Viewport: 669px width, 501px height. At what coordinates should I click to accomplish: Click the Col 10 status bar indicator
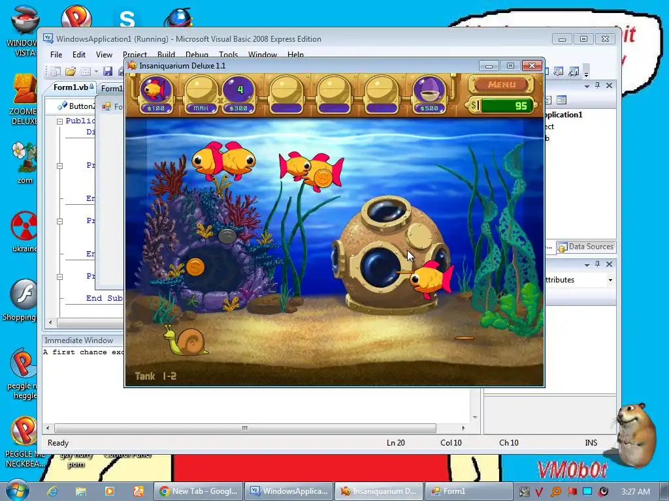tap(451, 443)
